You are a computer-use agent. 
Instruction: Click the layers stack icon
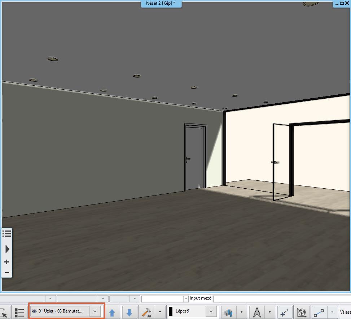(x=229, y=312)
